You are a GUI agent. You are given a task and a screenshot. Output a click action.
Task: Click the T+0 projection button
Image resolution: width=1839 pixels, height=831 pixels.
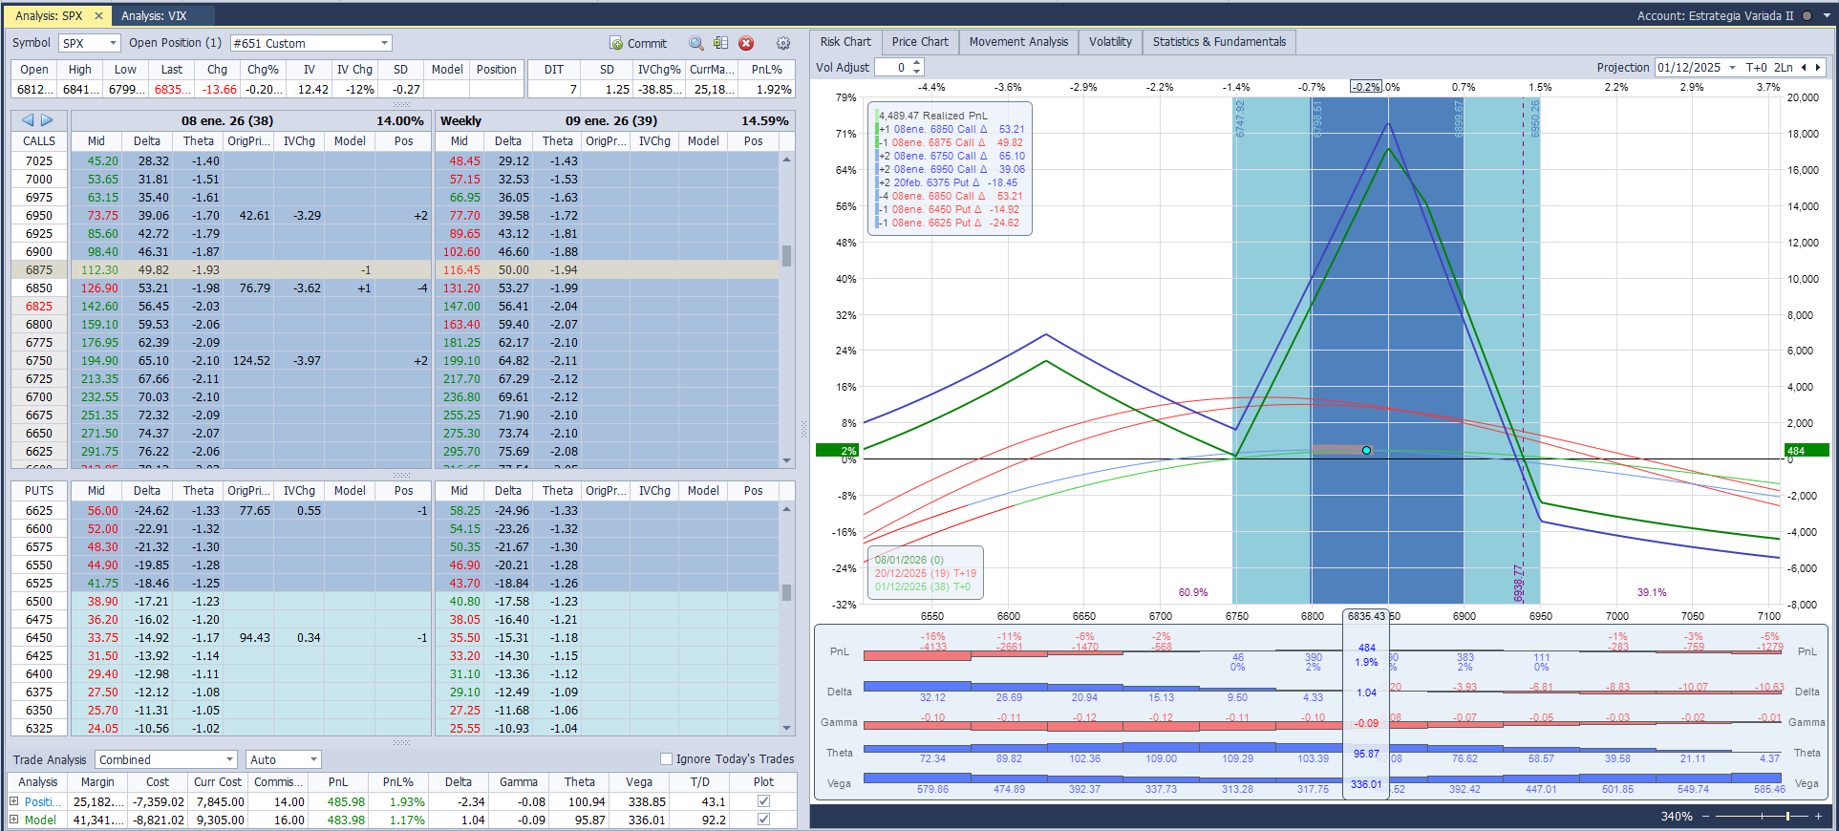click(x=1756, y=67)
